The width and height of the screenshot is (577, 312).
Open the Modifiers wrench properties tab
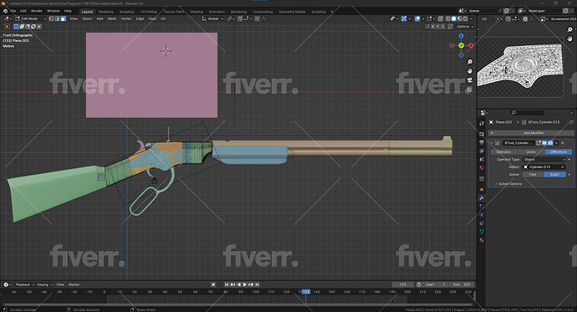(x=482, y=198)
